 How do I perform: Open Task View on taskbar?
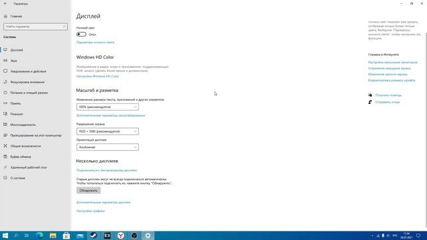tap(27, 235)
